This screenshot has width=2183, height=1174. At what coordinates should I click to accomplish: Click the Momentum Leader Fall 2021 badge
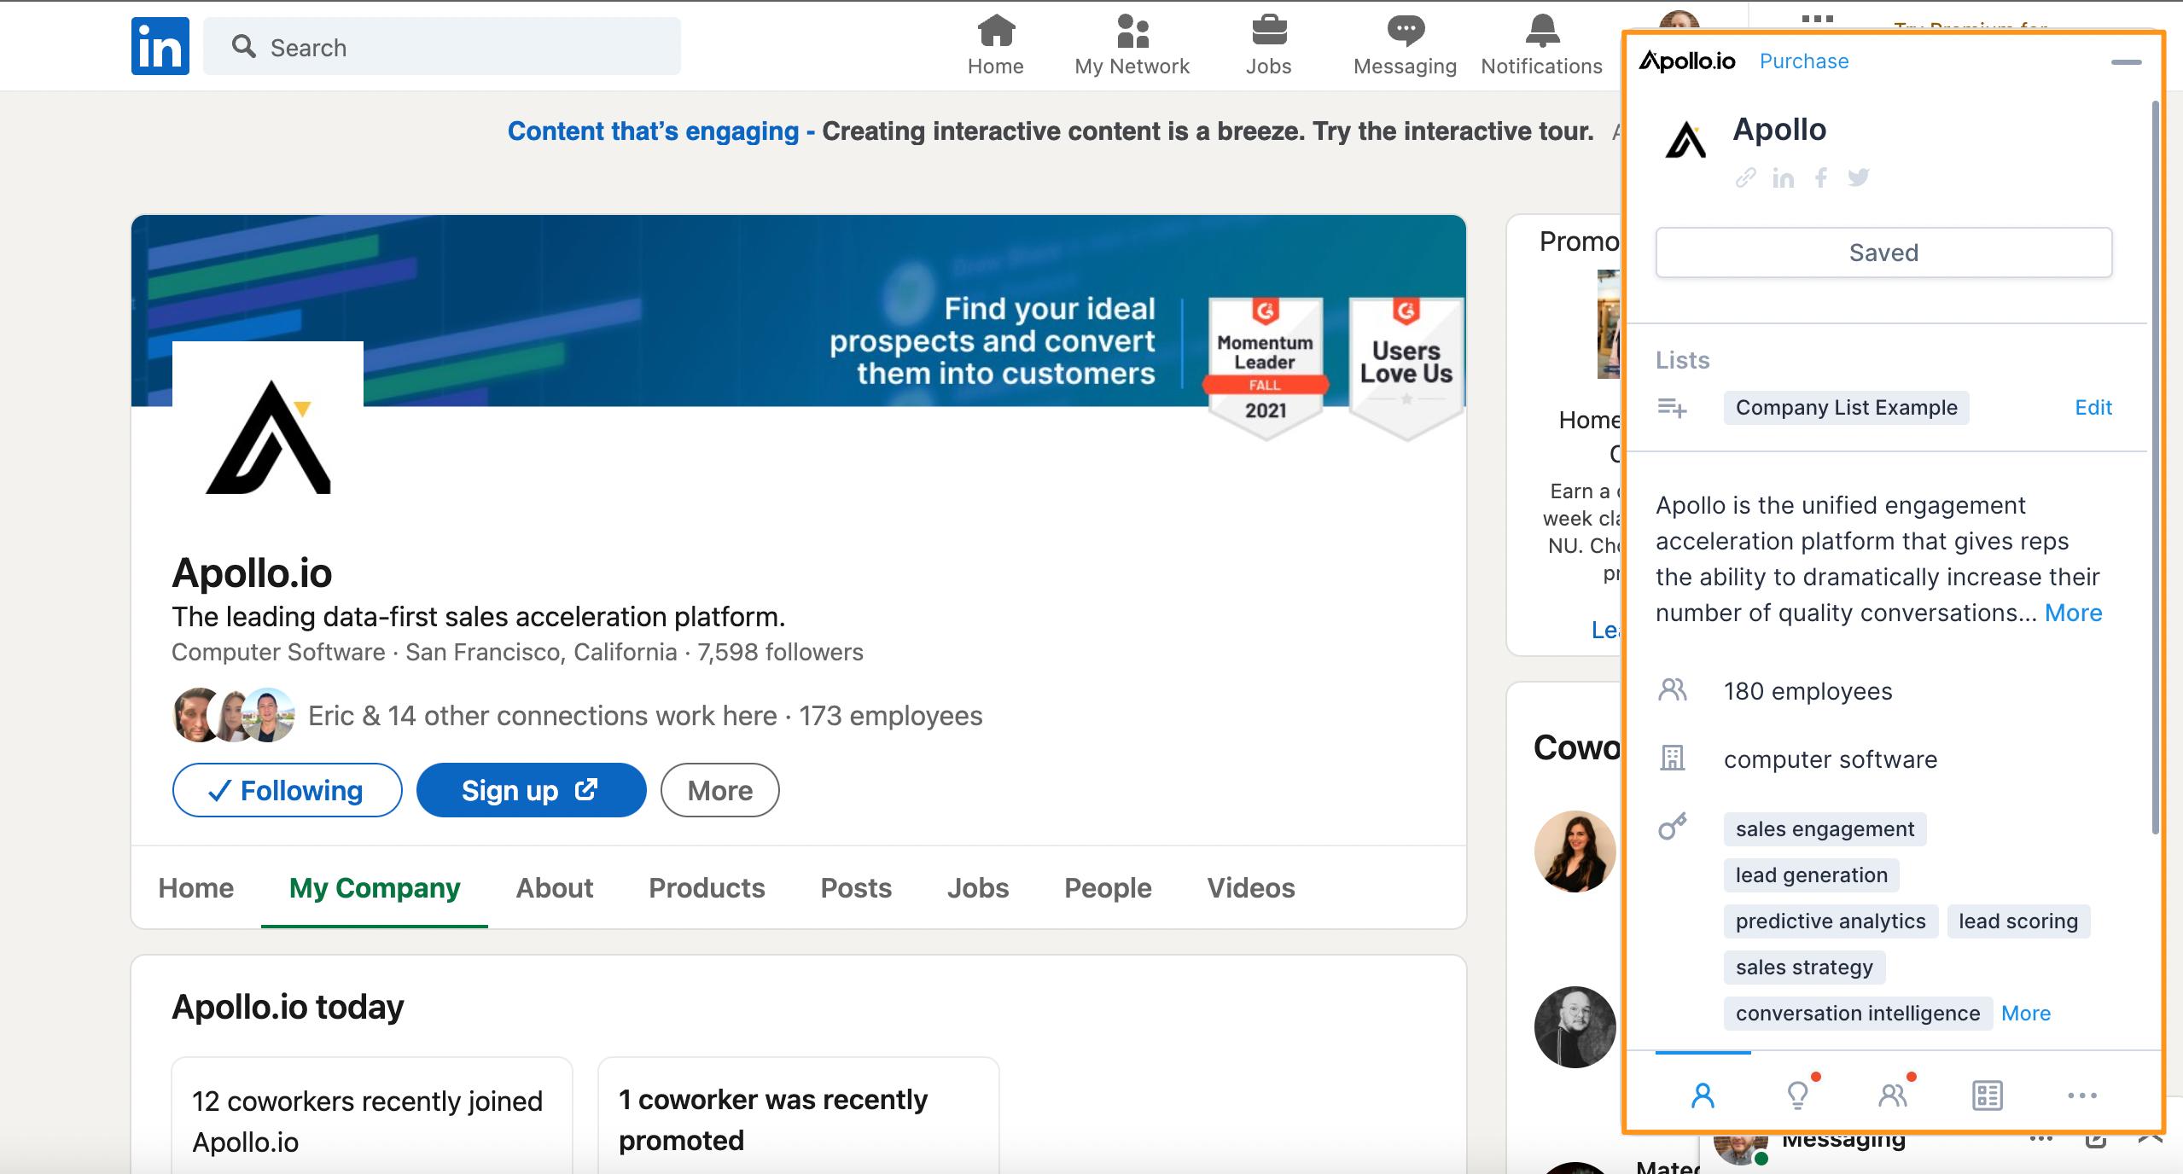[x=1266, y=367]
